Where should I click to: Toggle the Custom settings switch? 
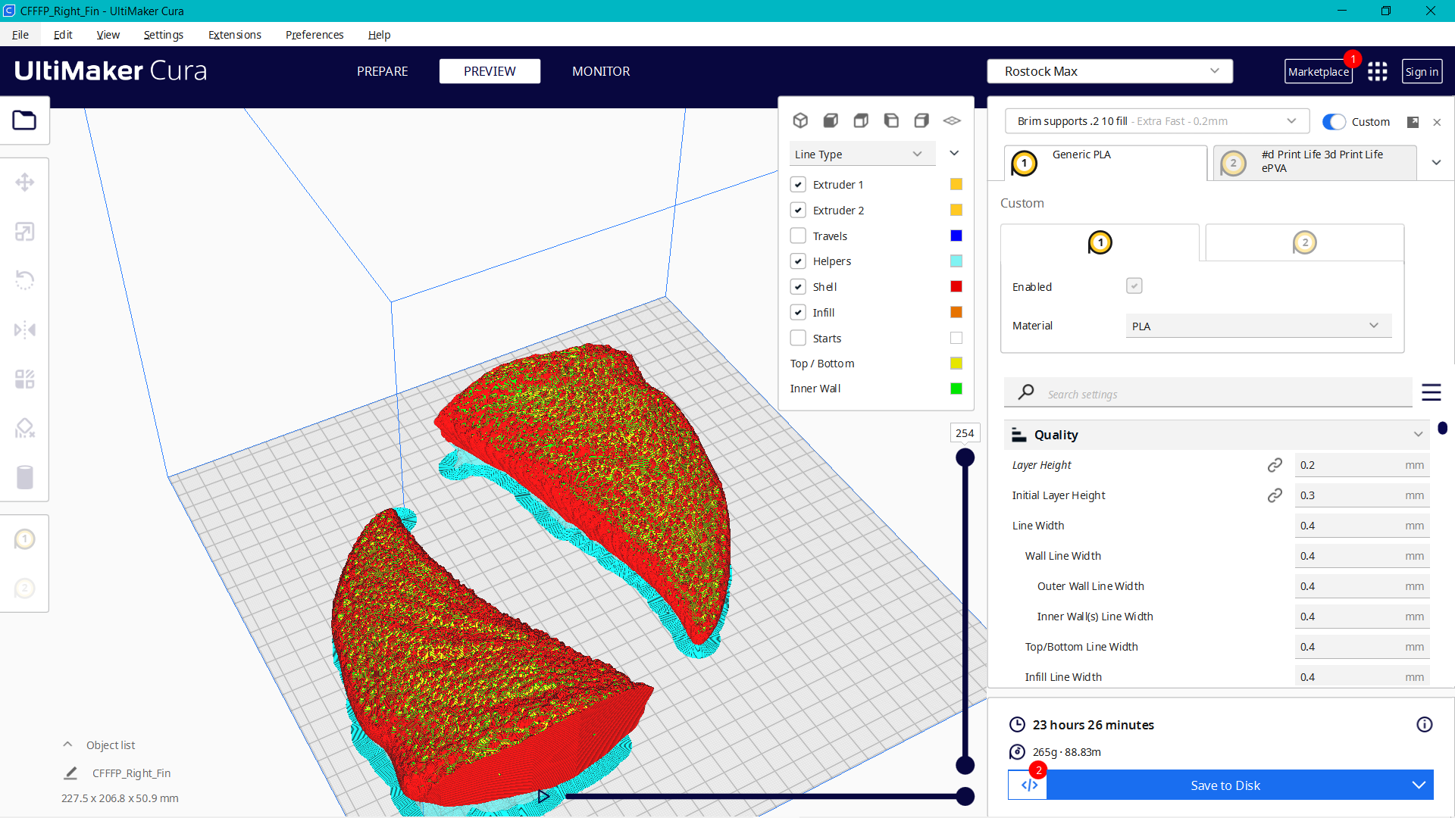coord(1334,122)
